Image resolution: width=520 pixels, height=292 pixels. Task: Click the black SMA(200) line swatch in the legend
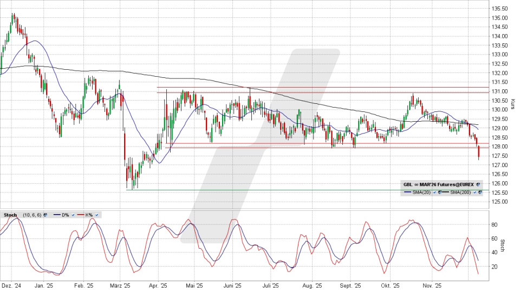click(x=445, y=192)
